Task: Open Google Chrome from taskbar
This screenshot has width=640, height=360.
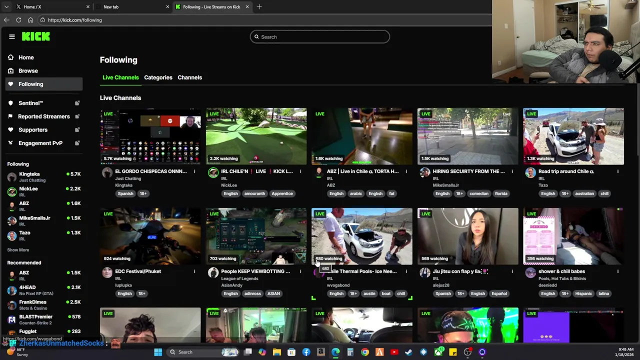Action: point(364,352)
